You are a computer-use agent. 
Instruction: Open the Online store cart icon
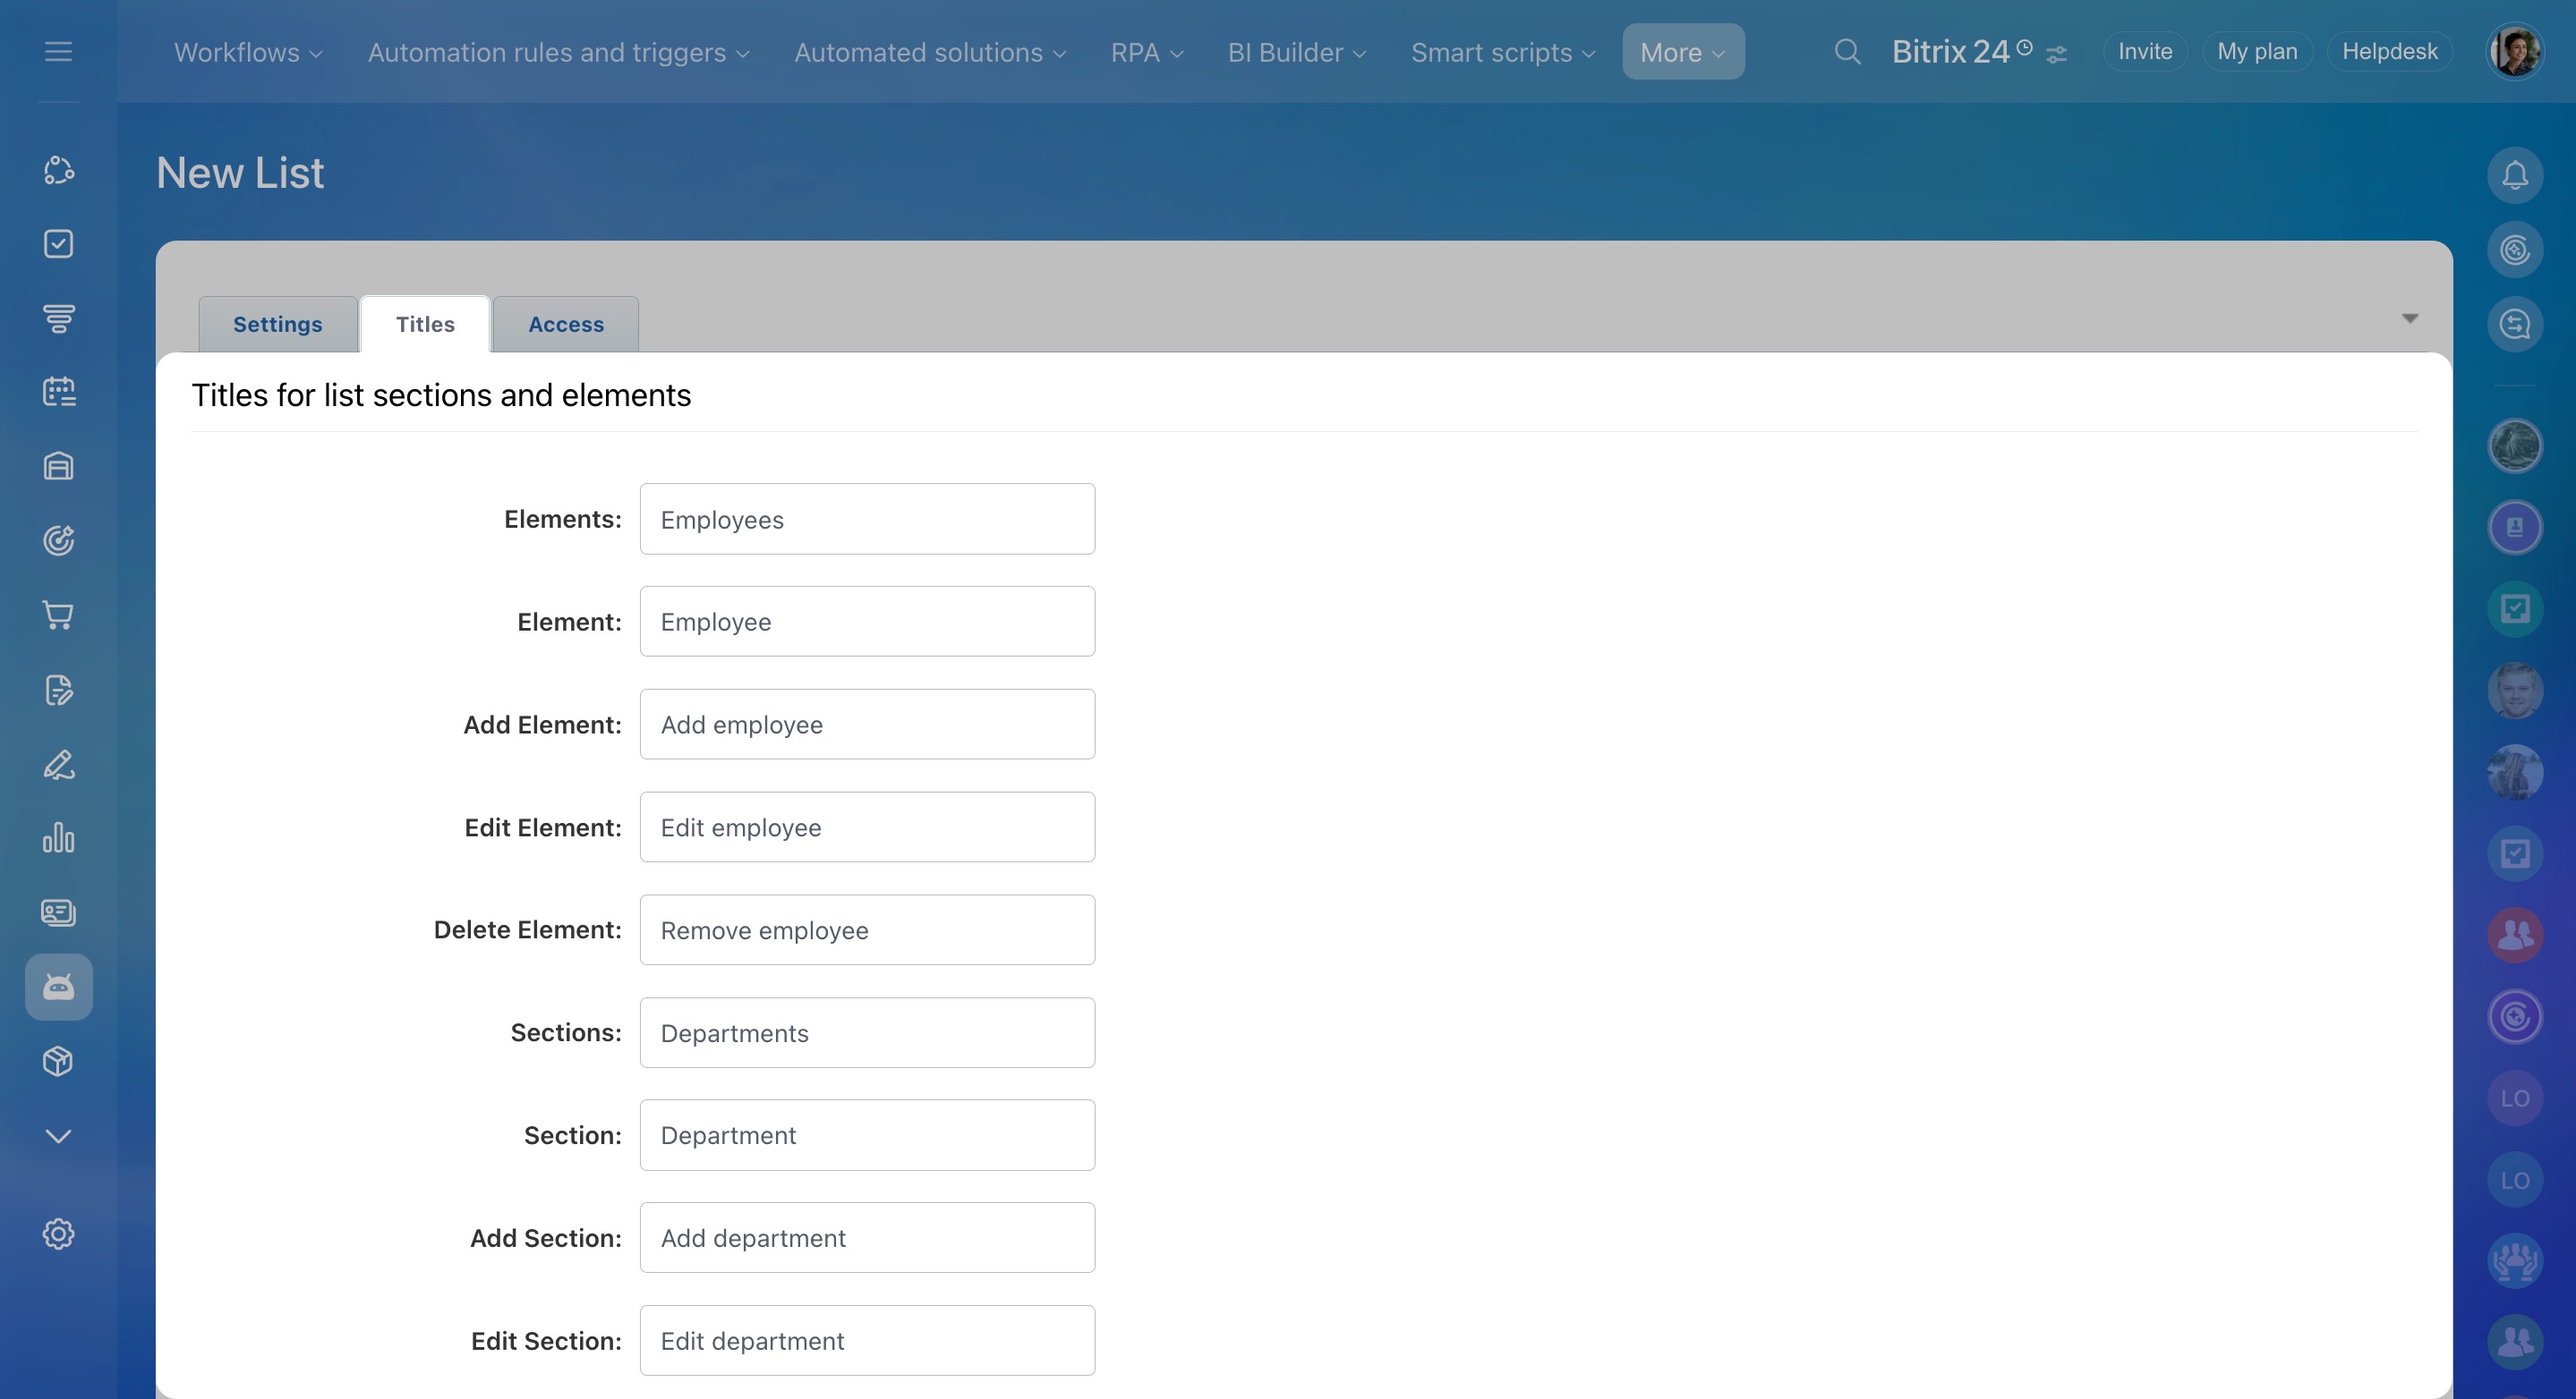pyautogui.click(x=58, y=615)
